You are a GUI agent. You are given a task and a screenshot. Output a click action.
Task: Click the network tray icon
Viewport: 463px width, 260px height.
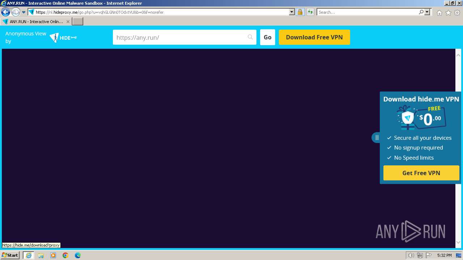click(x=420, y=255)
